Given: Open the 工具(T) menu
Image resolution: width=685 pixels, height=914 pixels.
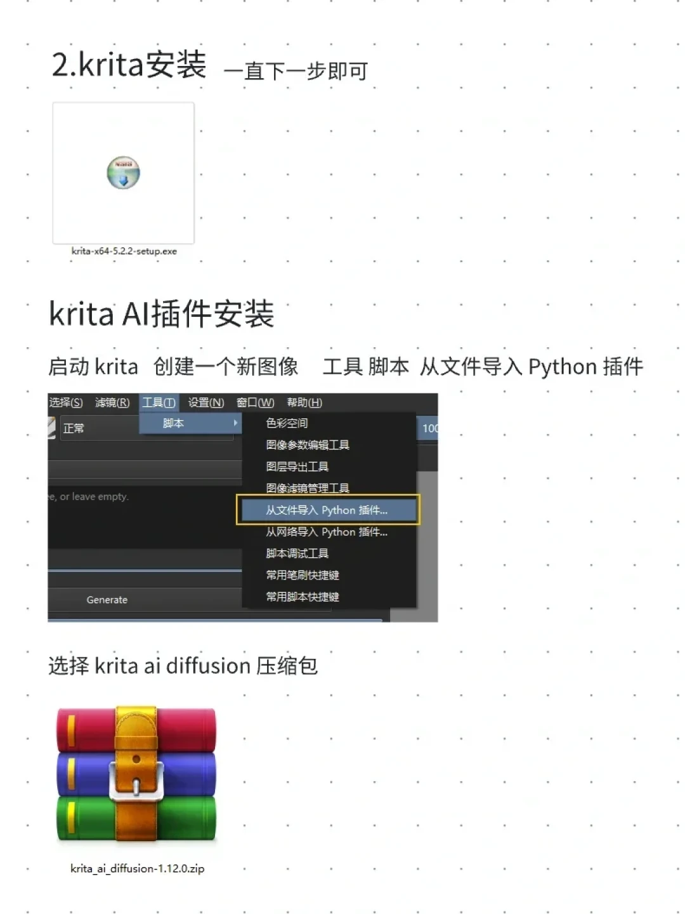Looking at the screenshot, I should tap(159, 402).
